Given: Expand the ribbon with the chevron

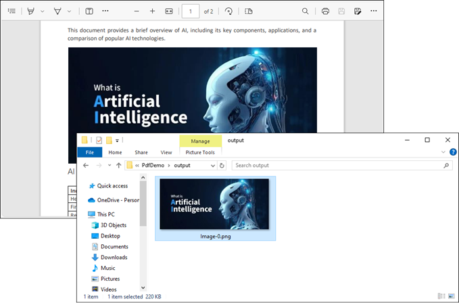Looking at the screenshot, I should click(443, 152).
